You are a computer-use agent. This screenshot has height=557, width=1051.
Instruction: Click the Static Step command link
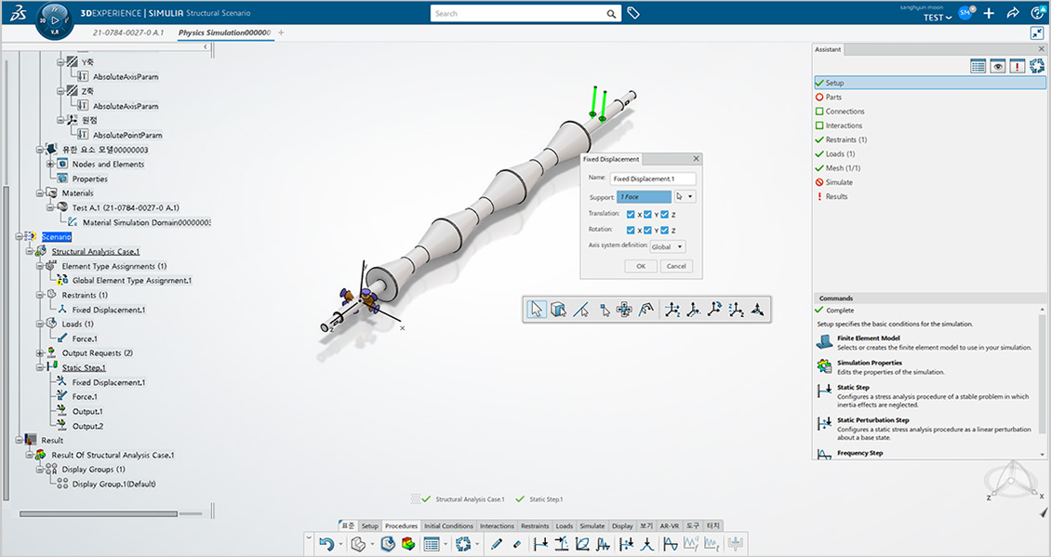pyautogui.click(x=853, y=388)
